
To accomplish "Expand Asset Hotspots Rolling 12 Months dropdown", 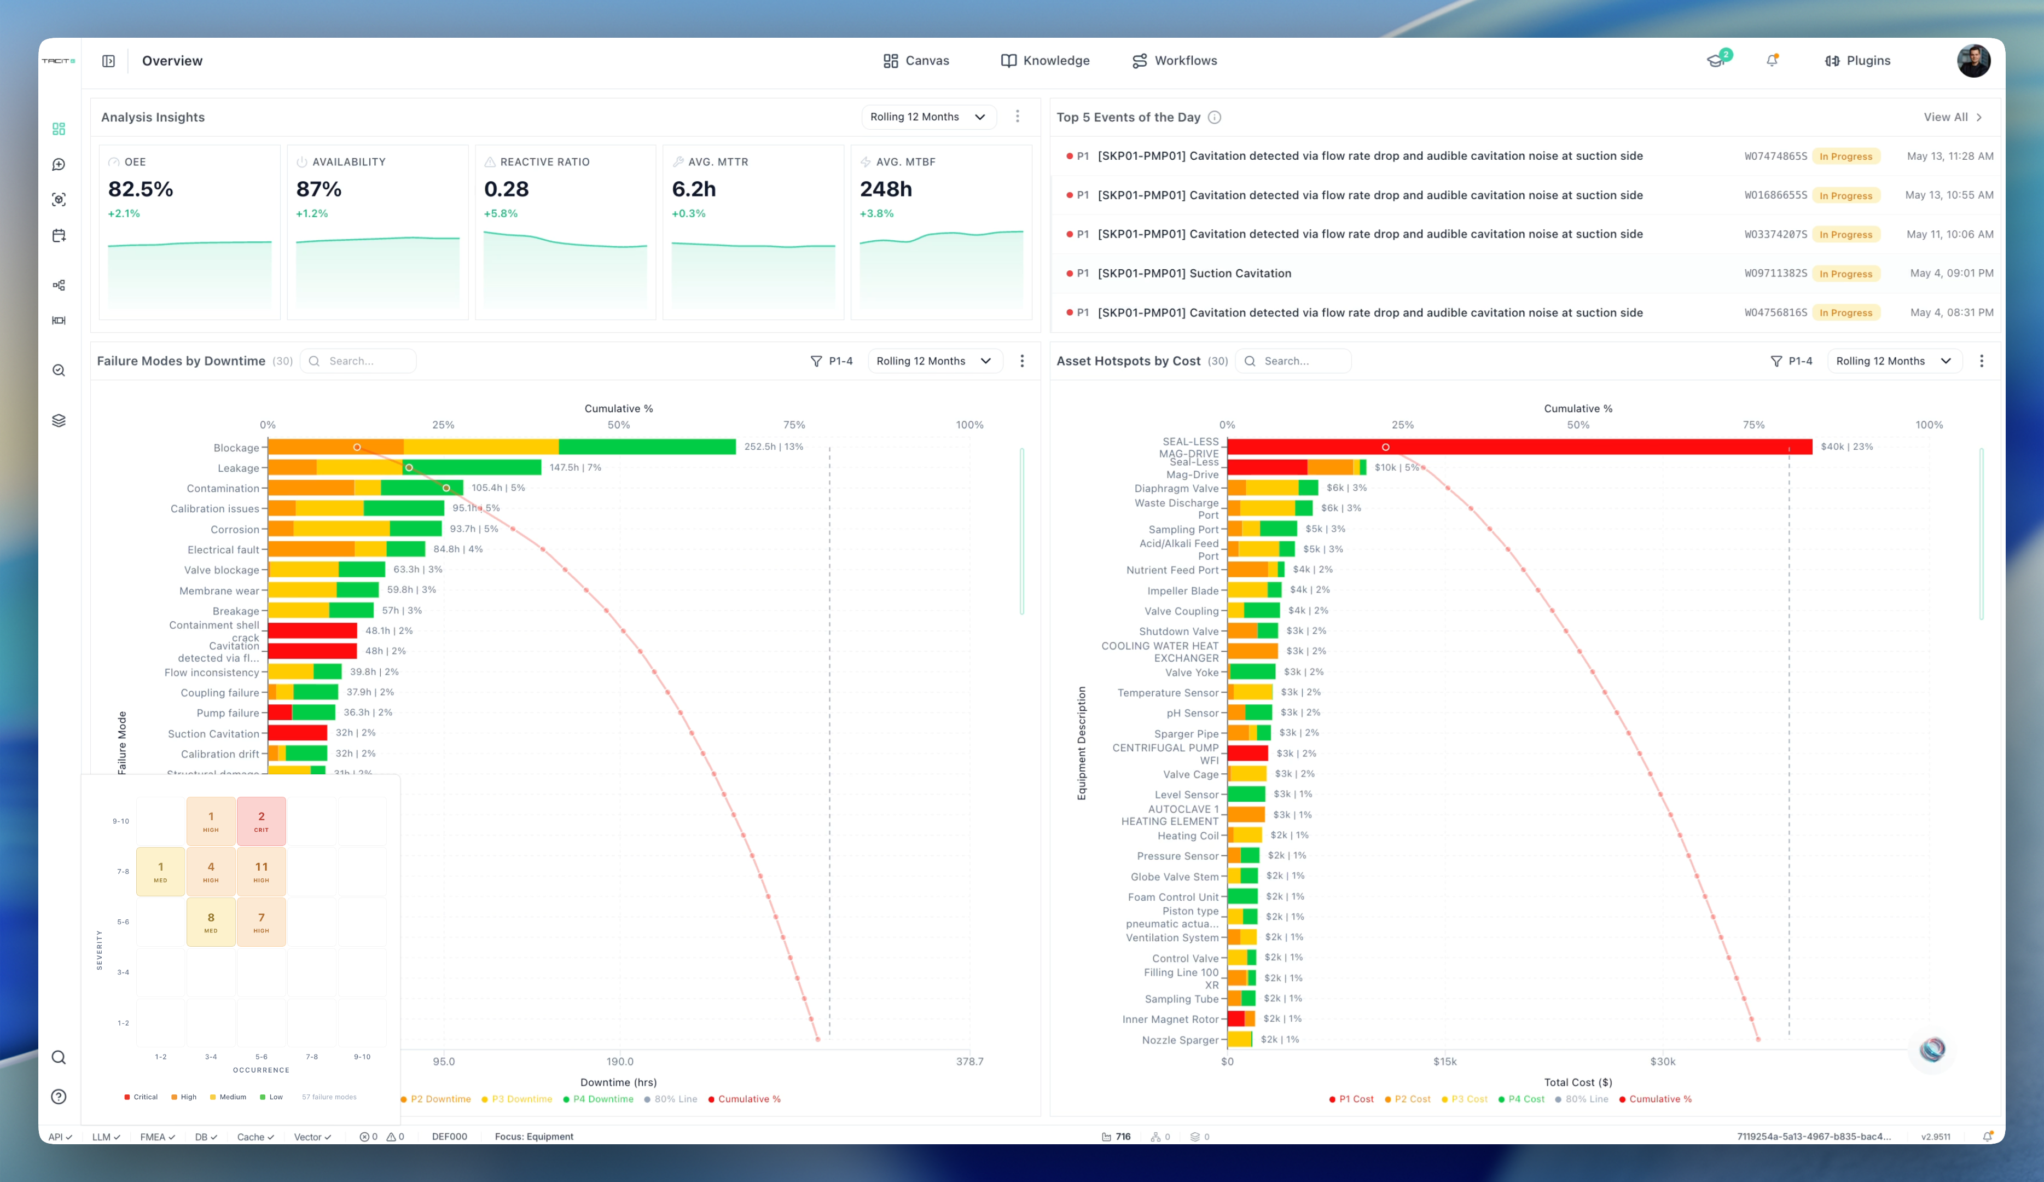I will pyautogui.click(x=1894, y=361).
